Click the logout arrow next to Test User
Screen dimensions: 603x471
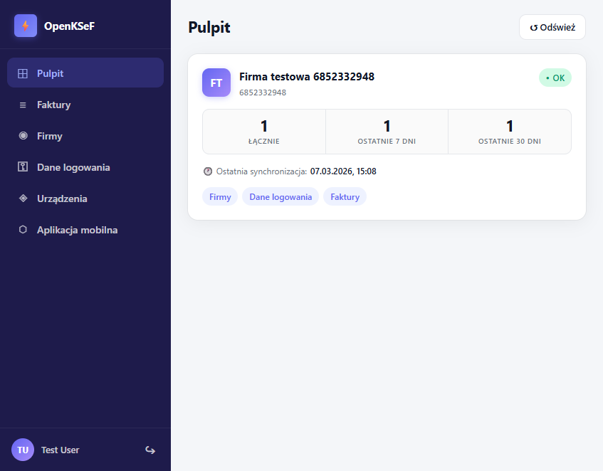[150, 450]
